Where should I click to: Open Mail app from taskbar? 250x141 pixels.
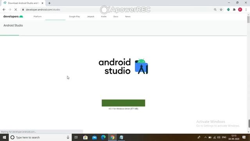[95, 137]
